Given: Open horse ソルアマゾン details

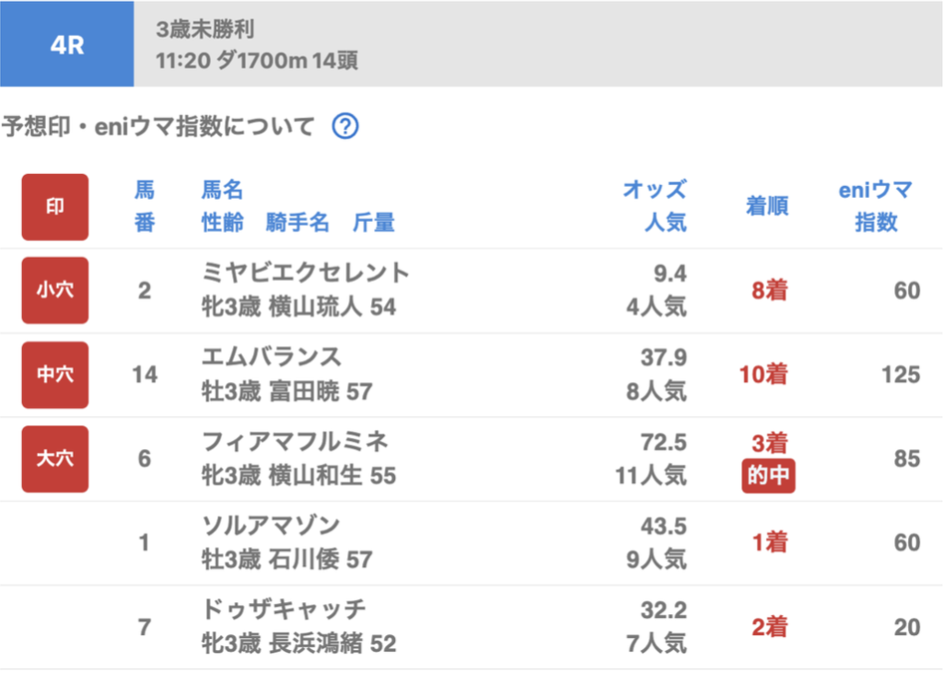Looking at the screenshot, I should click(271, 526).
